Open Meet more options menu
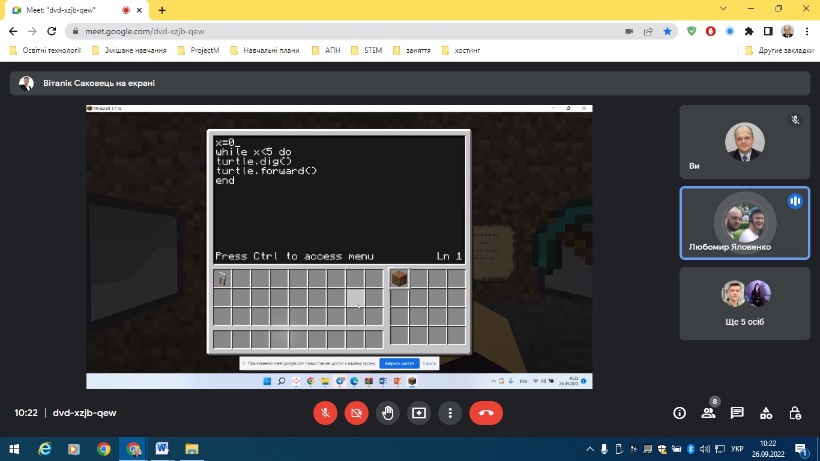 coord(450,413)
